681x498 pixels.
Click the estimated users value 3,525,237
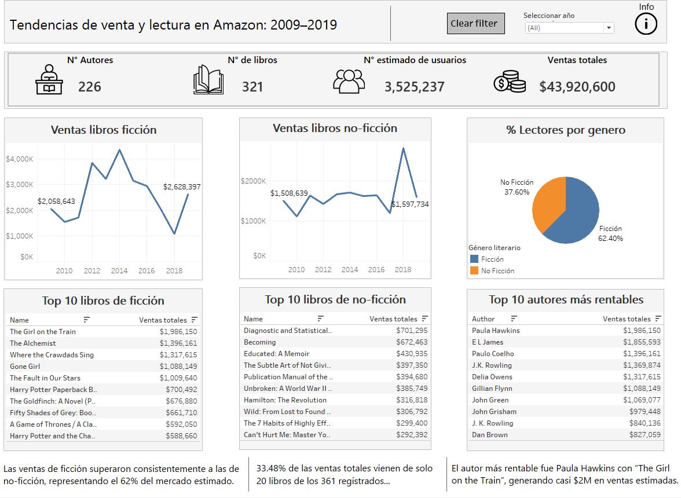click(415, 86)
